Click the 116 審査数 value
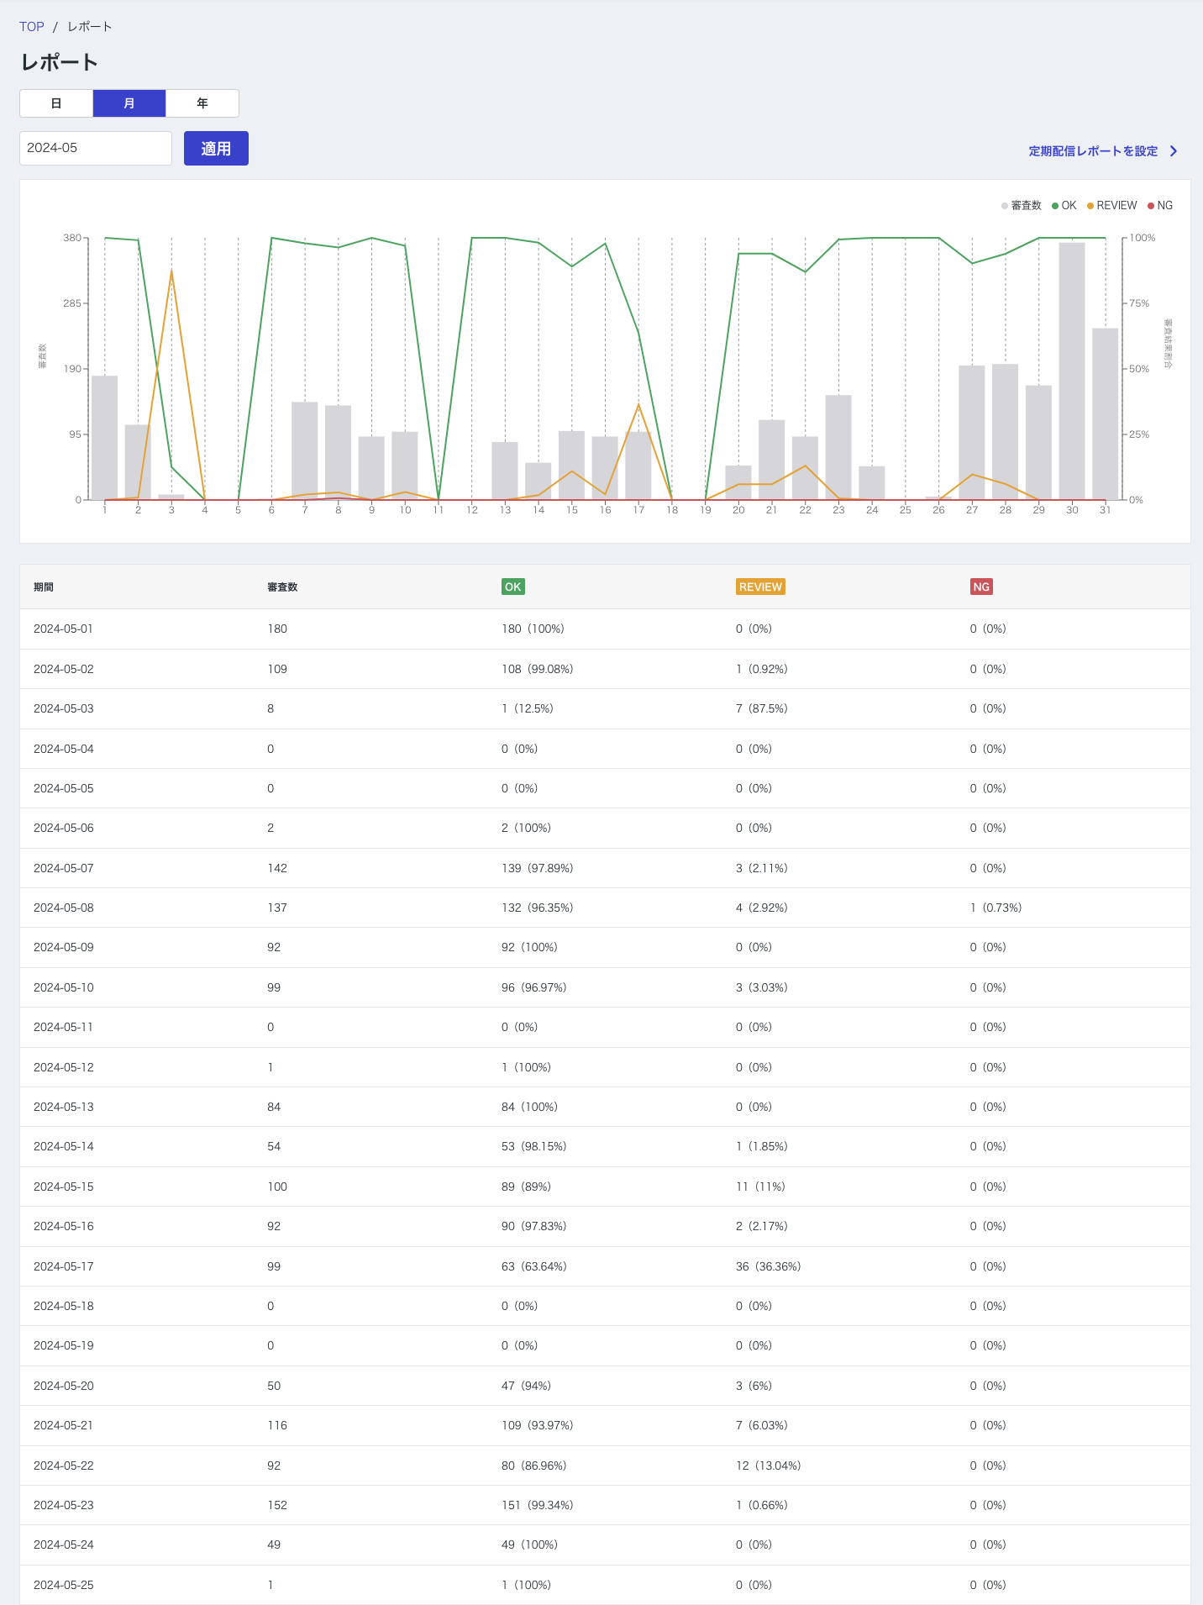 coord(277,1425)
